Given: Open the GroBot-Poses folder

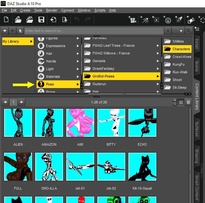Looking at the screenshot, I should (121, 76).
